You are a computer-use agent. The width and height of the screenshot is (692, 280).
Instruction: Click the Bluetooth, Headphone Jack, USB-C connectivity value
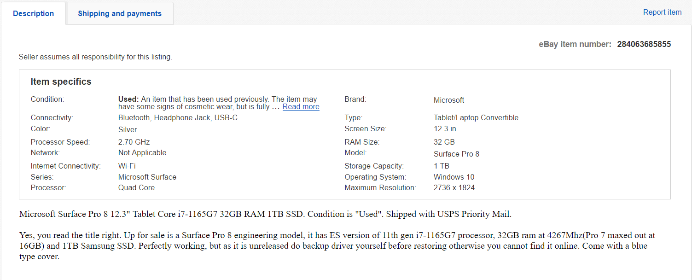[178, 117]
